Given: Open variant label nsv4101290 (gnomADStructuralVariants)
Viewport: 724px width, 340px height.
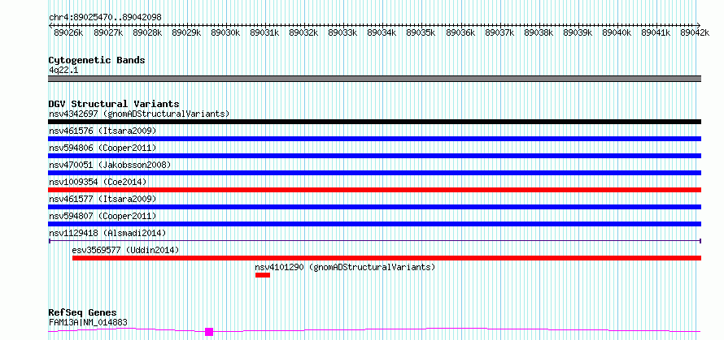Looking at the screenshot, I should pyautogui.click(x=345, y=267).
